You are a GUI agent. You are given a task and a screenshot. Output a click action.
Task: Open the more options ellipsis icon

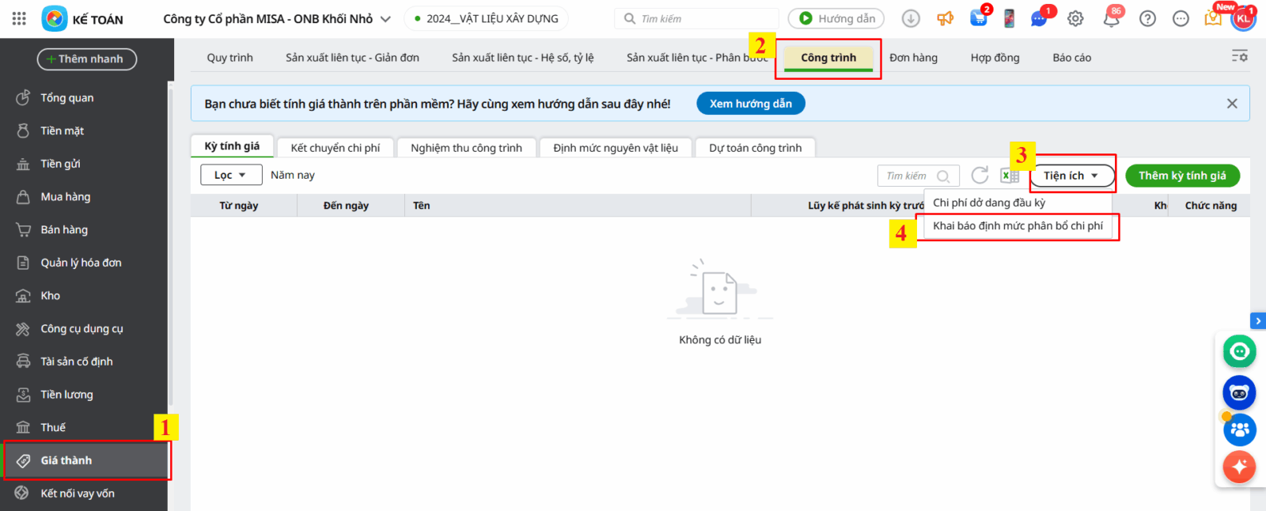(x=1181, y=18)
